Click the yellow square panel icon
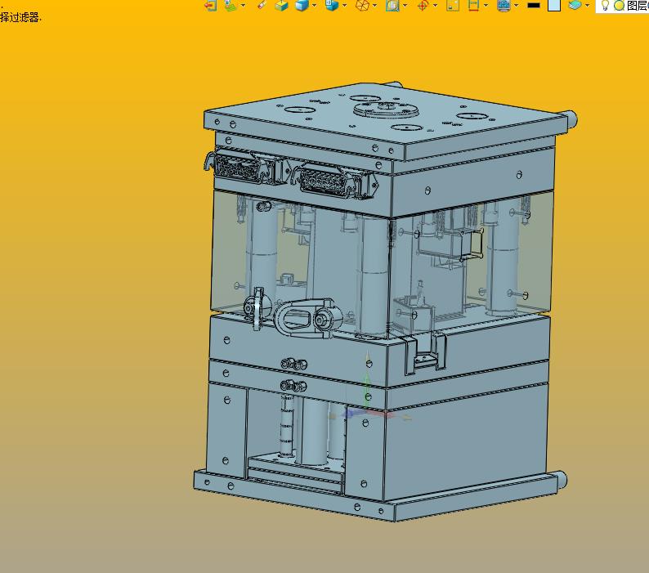 [453, 5]
